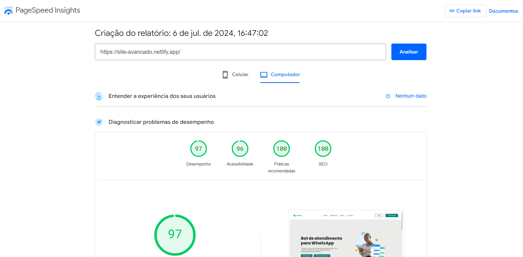The width and height of the screenshot is (523, 257).
Task: Click the mobile phone icon for Celular
Action: [225, 75]
